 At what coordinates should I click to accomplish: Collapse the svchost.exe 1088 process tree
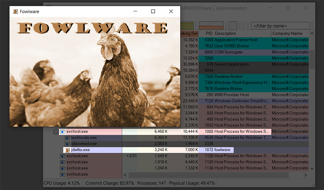(x=56, y=132)
